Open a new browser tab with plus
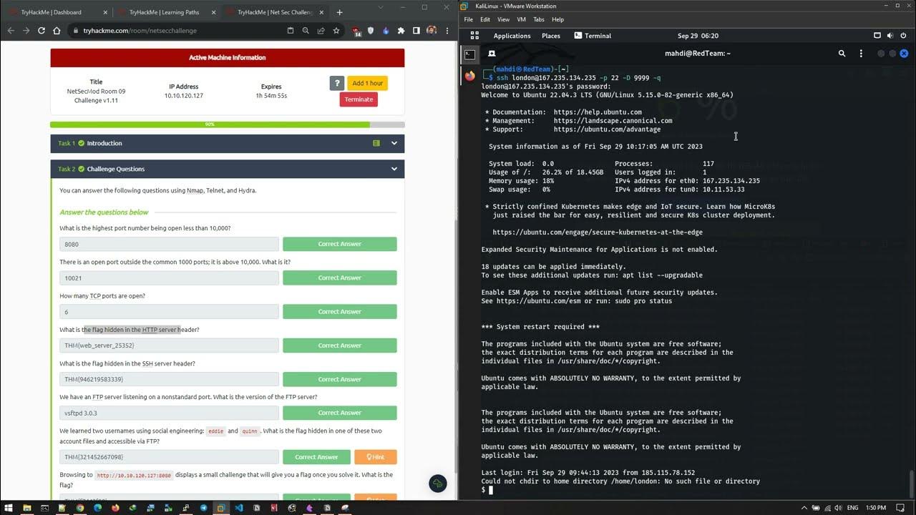This screenshot has width=916, height=515. pyautogui.click(x=339, y=12)
